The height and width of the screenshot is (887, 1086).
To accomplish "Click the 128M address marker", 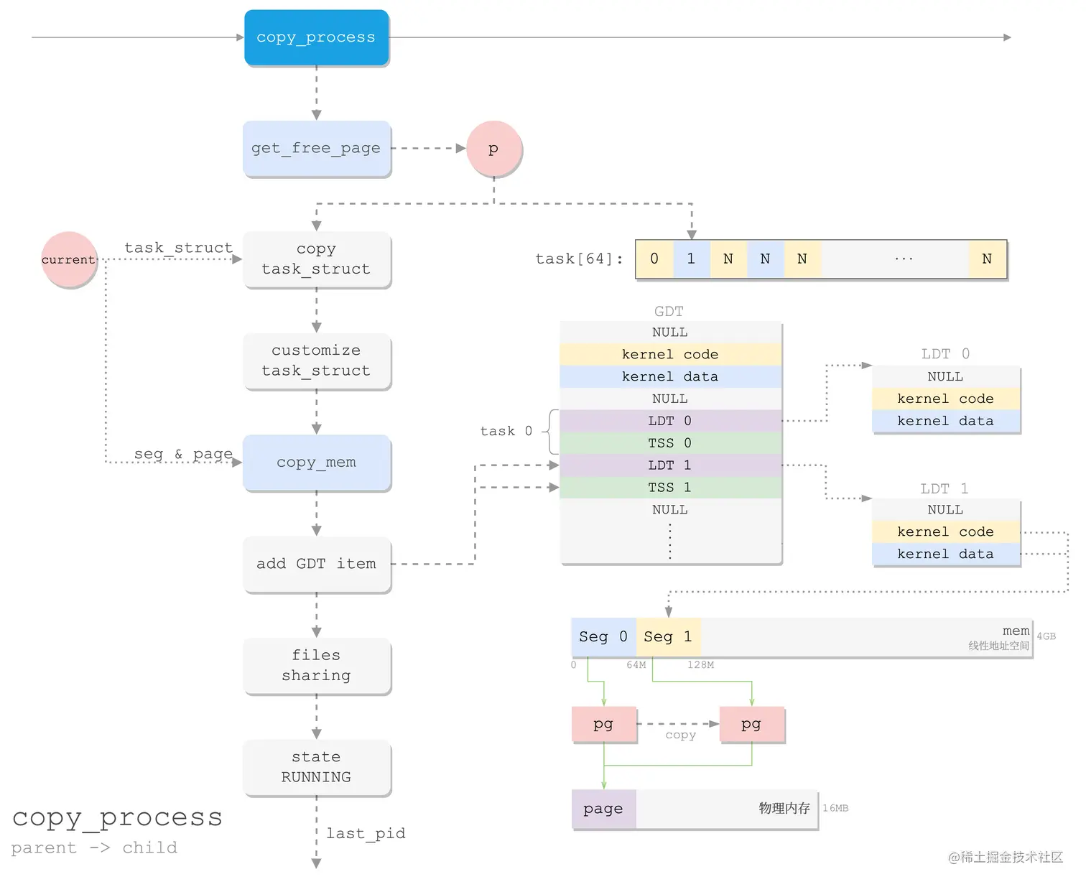I will pyautogui.click(x=700, y=665).
